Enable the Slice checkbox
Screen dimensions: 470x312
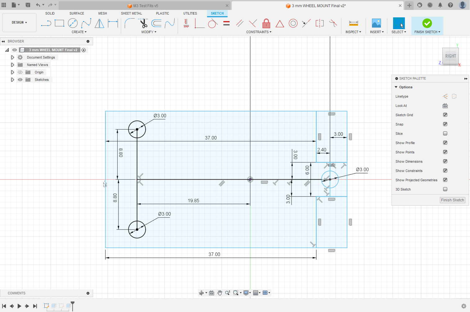(x=445, y=134)
